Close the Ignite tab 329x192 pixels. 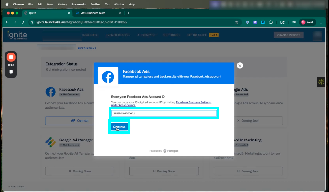tap(69, 13)
